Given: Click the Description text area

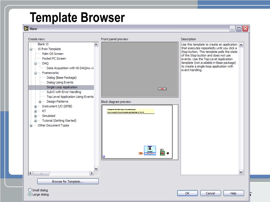Looking at the screenshot, I should pyautogui.click(x=210, y=109).
